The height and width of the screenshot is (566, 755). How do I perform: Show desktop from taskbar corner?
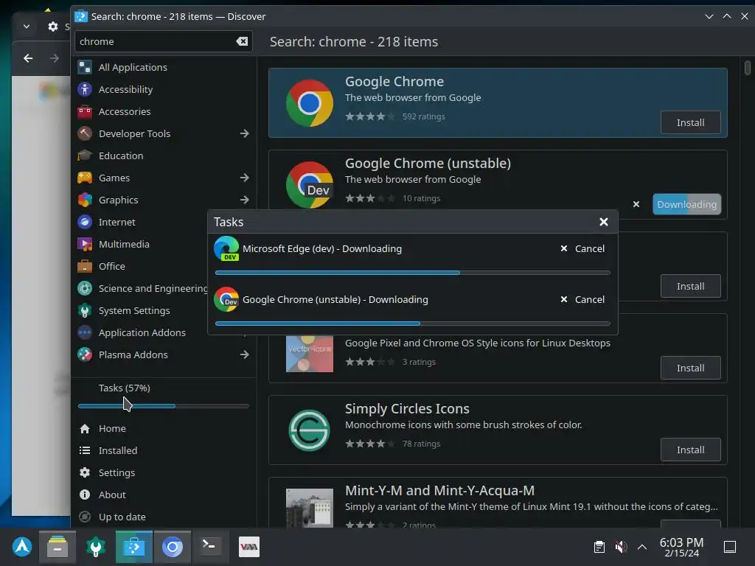[730, 548]
